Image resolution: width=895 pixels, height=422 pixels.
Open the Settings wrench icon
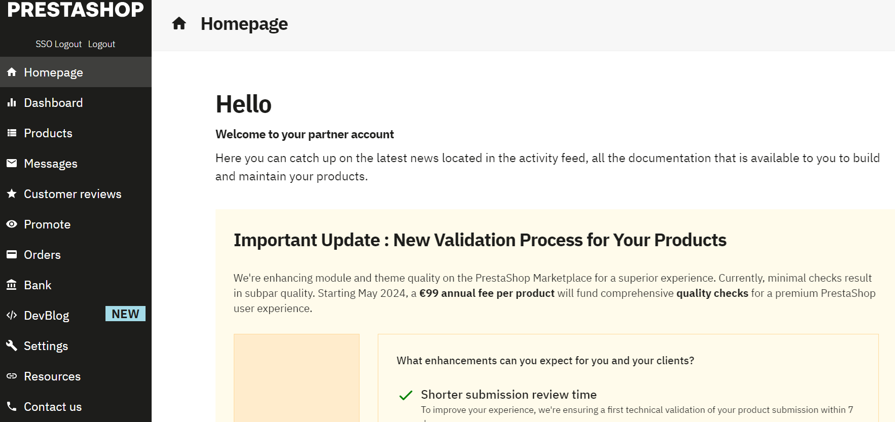coord(12,346)
